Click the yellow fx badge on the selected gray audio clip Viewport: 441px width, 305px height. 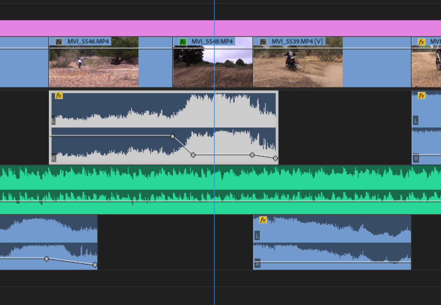pyautogui.click(x=59, y=96)
